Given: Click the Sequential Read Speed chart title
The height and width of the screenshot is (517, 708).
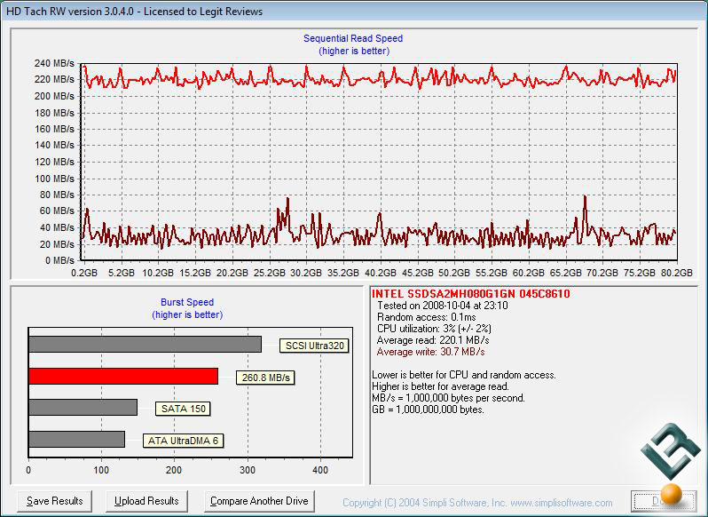Looking at the screenshot, I should tap(353, 38).
